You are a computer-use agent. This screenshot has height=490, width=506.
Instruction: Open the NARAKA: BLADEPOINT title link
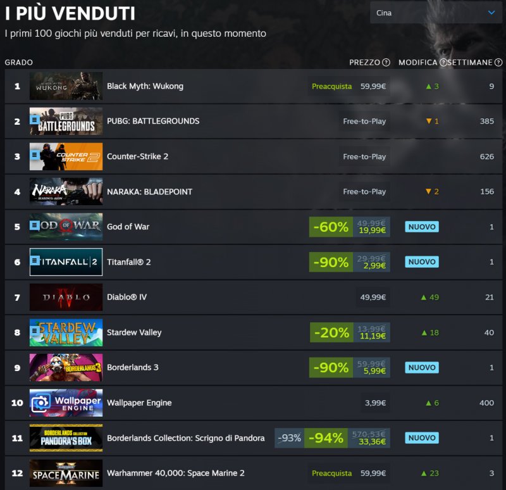click(149, 192)
